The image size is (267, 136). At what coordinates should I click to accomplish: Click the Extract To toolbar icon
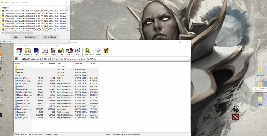28,52
